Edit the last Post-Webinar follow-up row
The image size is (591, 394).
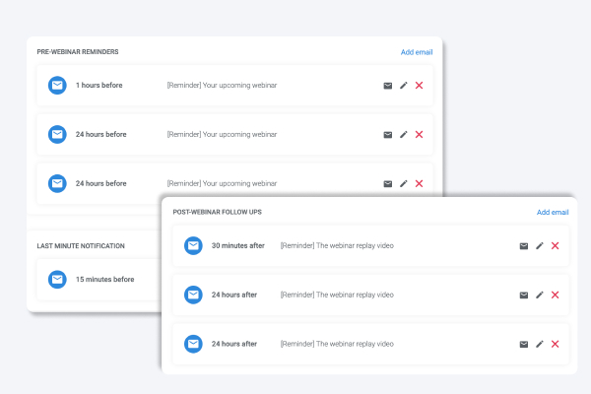coord(540,344)
